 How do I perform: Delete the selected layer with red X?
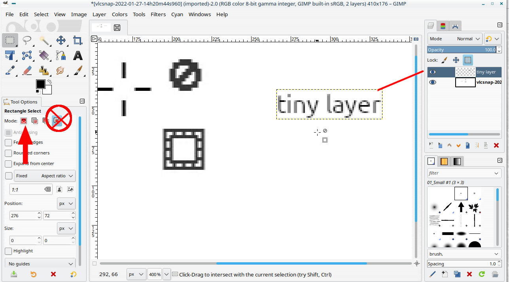(x=496, y=145)
